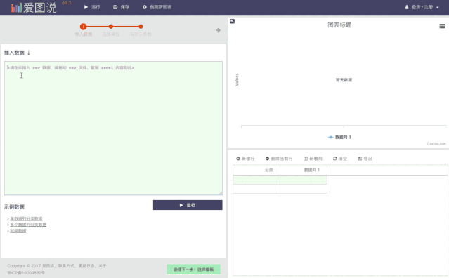The height and width of the screenshot is (278, 449).
Task: Add a new row with 新增行
Action: click(x=245, y=159)
